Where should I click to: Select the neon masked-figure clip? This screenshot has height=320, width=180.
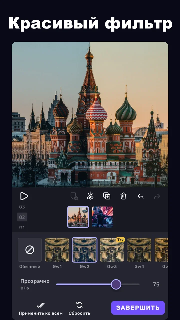[x=102, y=217]
